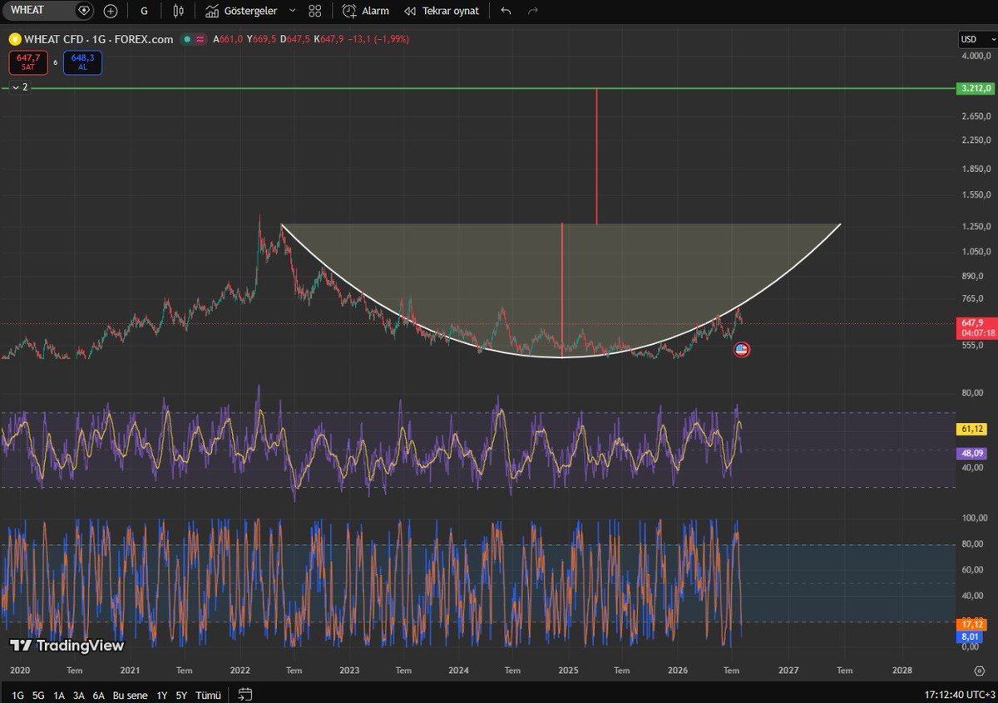Open the candlestick chart type selector
998x703 pixels.
pyautogui.click(x=177, y=11)
